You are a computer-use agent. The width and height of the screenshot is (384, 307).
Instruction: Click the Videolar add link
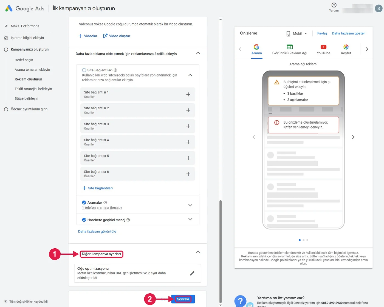[88, 36]
